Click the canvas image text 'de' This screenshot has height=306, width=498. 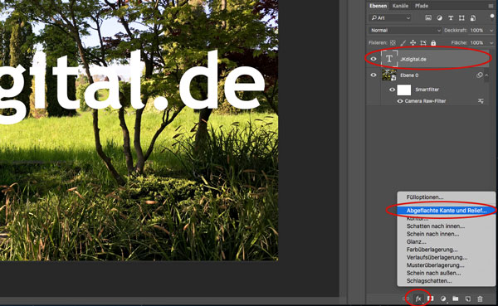coord(222,80)
